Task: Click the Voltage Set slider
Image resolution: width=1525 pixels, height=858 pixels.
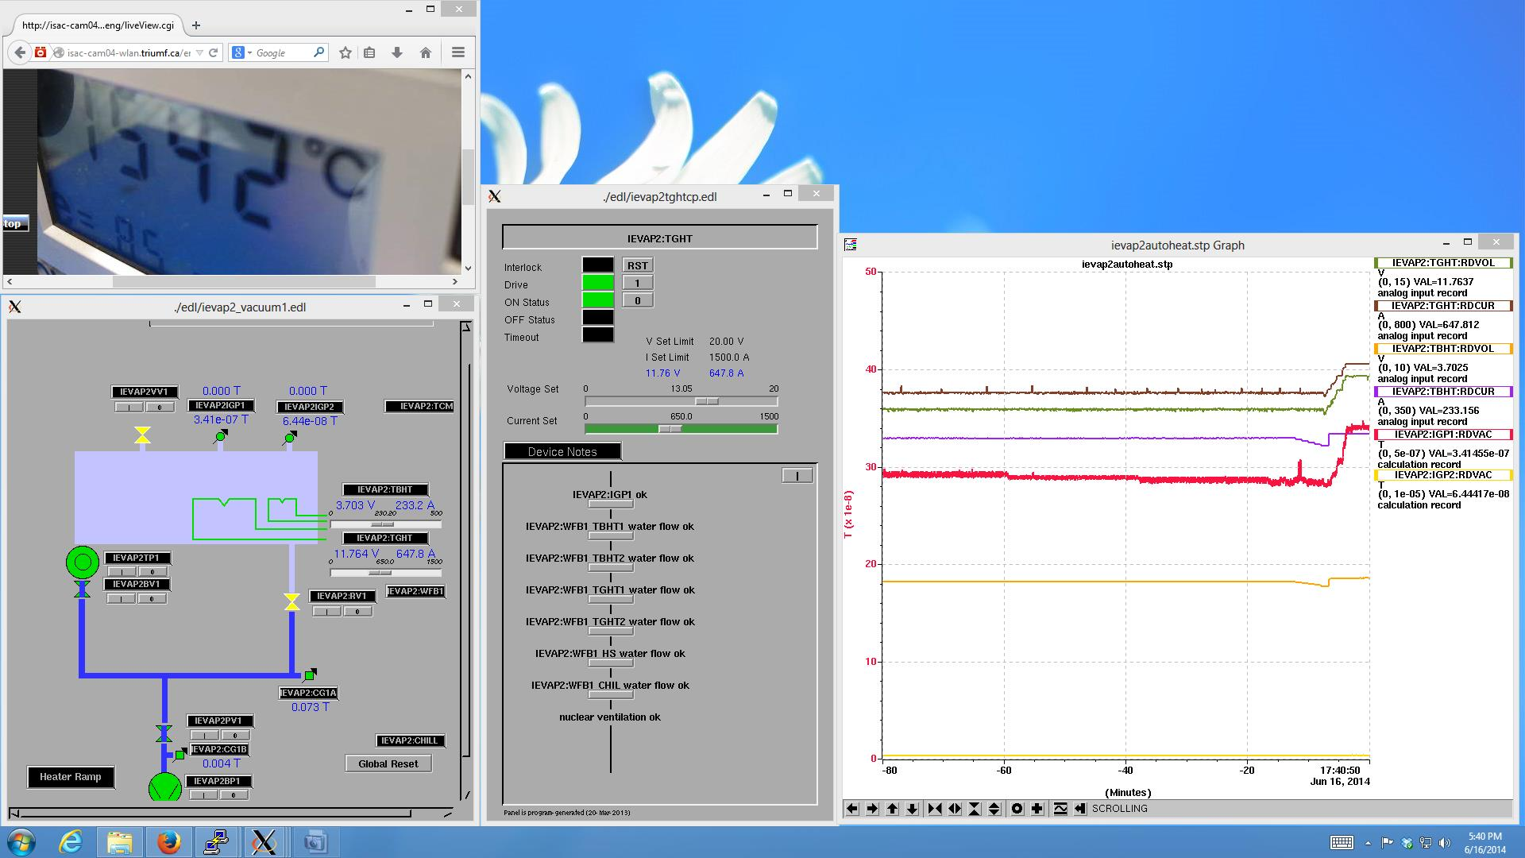Action: [681, 402]
